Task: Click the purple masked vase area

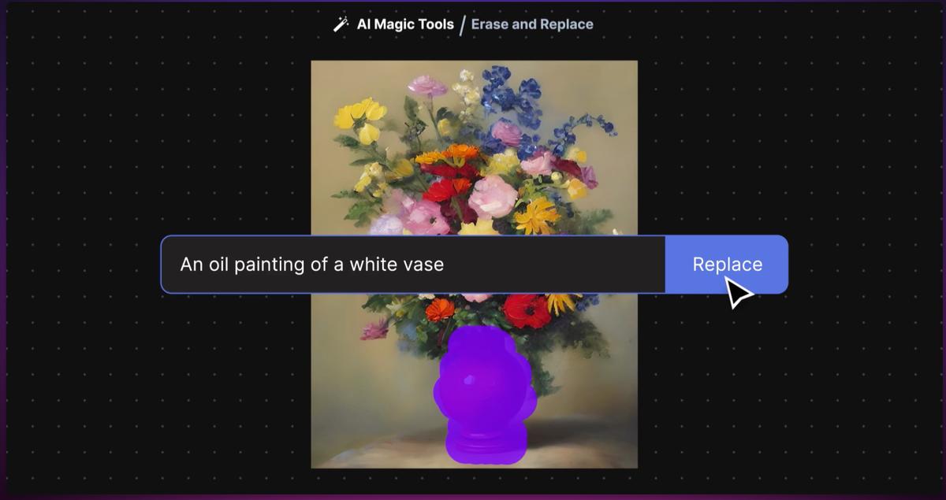Action: (482, 394)
